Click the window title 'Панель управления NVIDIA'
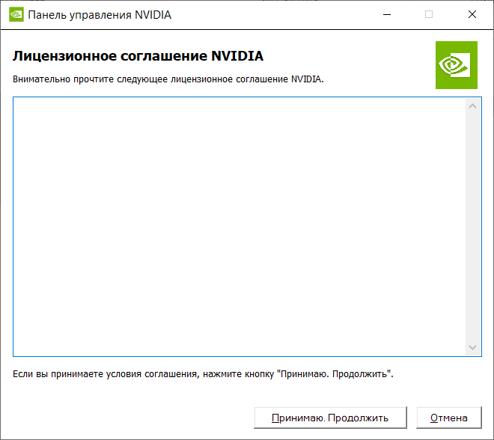 (x=100, y=15)
